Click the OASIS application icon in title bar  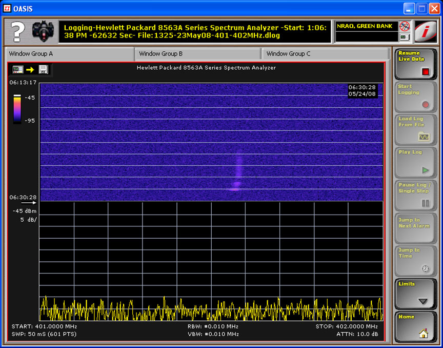(x=7, y=9)
